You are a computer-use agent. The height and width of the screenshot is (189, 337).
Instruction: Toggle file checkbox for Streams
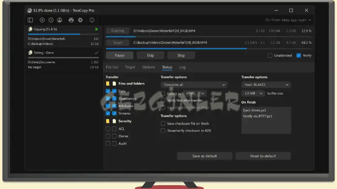coord(114,113)
